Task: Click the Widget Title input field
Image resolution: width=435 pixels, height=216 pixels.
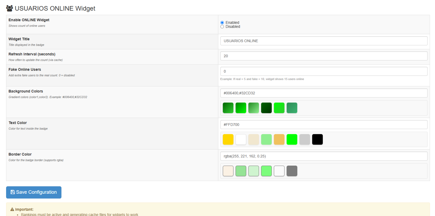Action: pyautogui.click(x=324, y=41)
